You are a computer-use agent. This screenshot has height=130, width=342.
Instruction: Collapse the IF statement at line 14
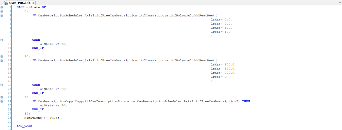pos(2,60)
